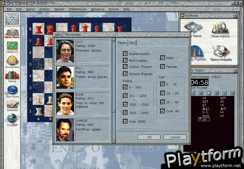
Task: Toggle rating 0 - 500 checkbox
Action: click(125, 87)
